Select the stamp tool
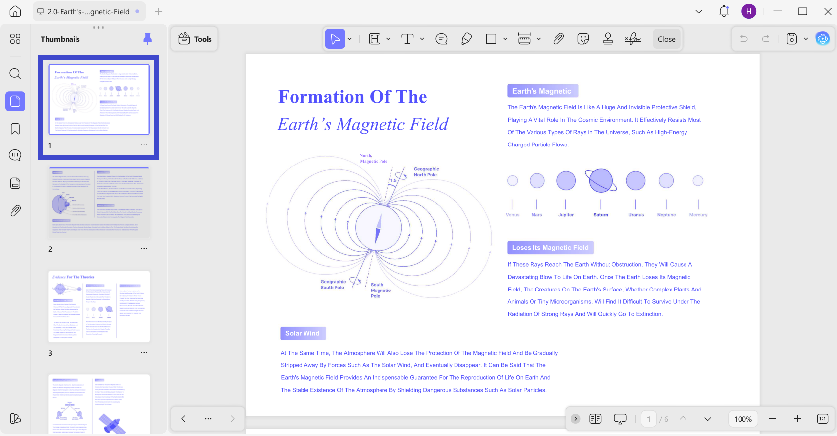This screenshot has width=837, height=436. point(608,39)
